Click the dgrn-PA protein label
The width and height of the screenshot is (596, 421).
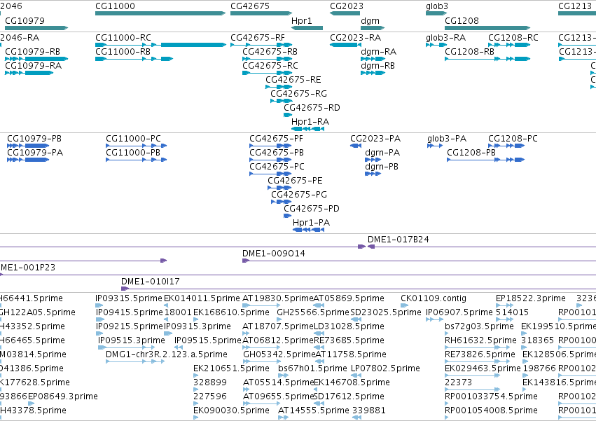382,153
